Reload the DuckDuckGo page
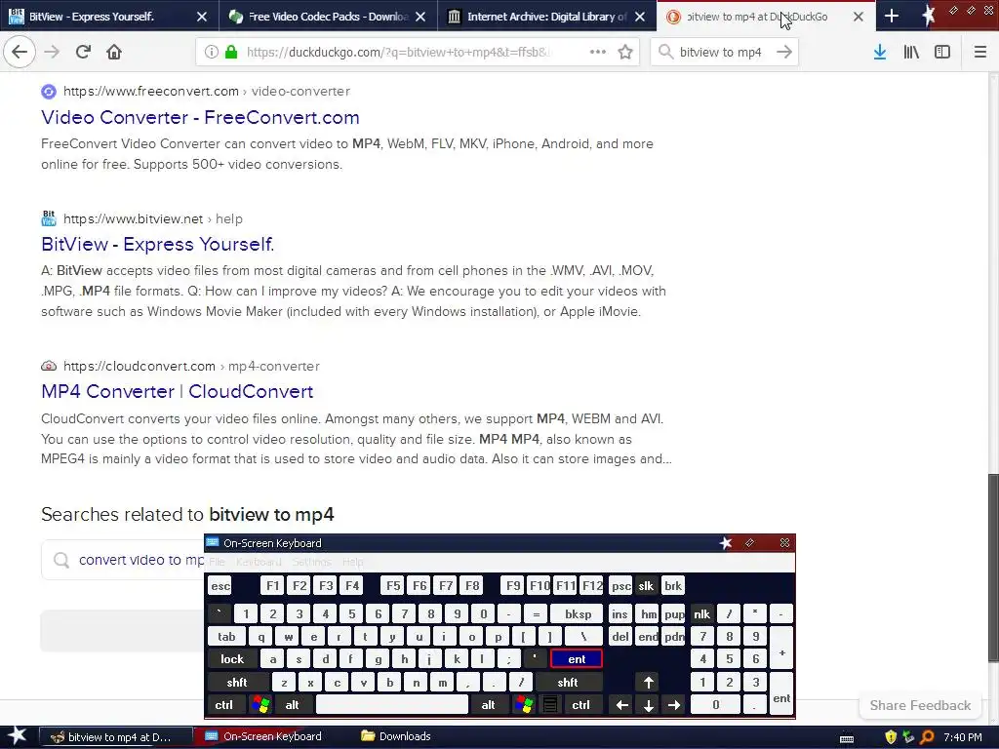The width and height of the screenshot is (999, 749). pos(83,52)
